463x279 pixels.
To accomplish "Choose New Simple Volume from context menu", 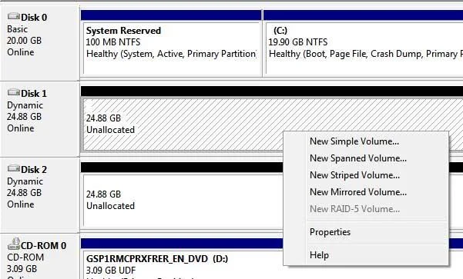I will 354,141.
